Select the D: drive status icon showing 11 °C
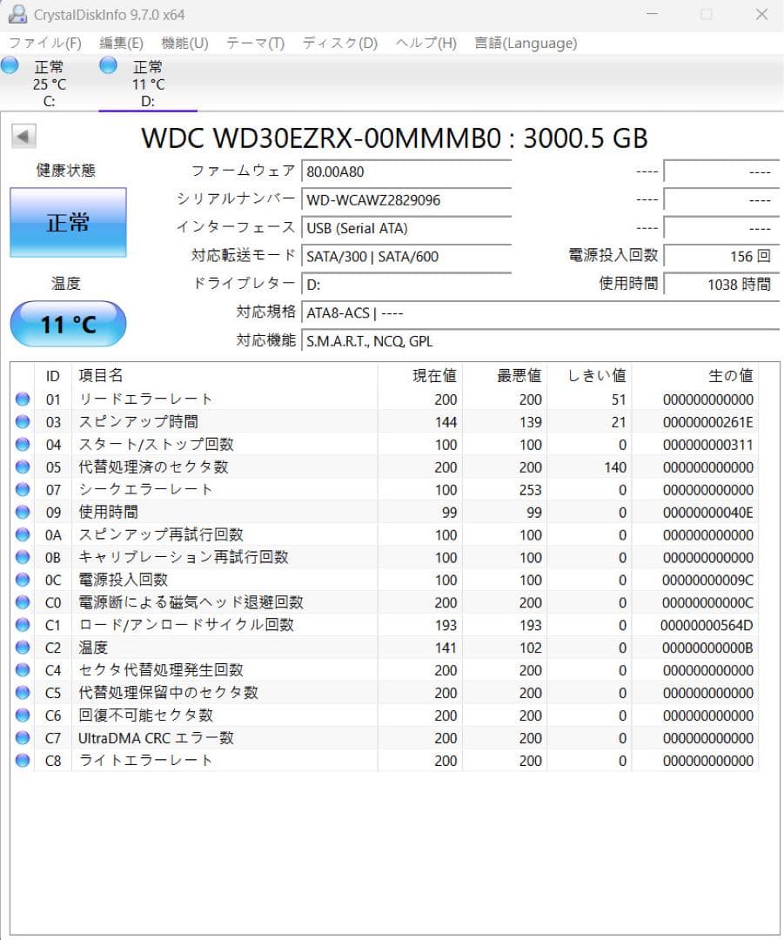 click(x=108, y=64)
